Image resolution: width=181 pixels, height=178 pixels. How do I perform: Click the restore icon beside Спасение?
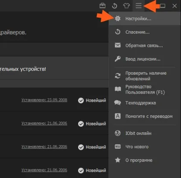(x=118, y=32)
